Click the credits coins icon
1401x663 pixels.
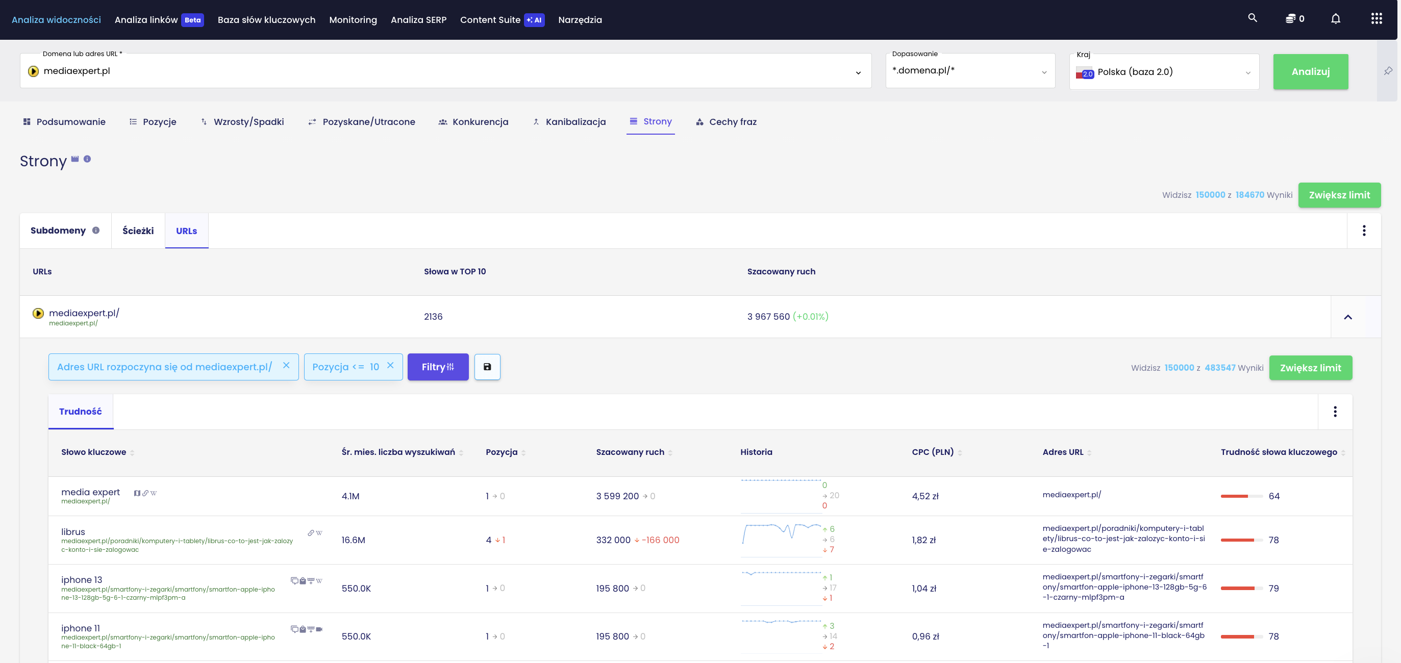[x=1290, y=19]
